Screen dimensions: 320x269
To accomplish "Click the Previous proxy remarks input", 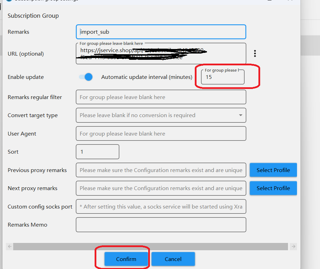I will coord(161,170).
